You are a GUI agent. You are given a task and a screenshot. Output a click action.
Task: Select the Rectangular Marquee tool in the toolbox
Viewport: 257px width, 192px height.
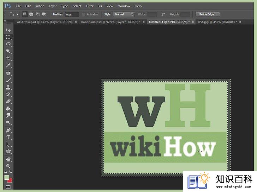8,37
